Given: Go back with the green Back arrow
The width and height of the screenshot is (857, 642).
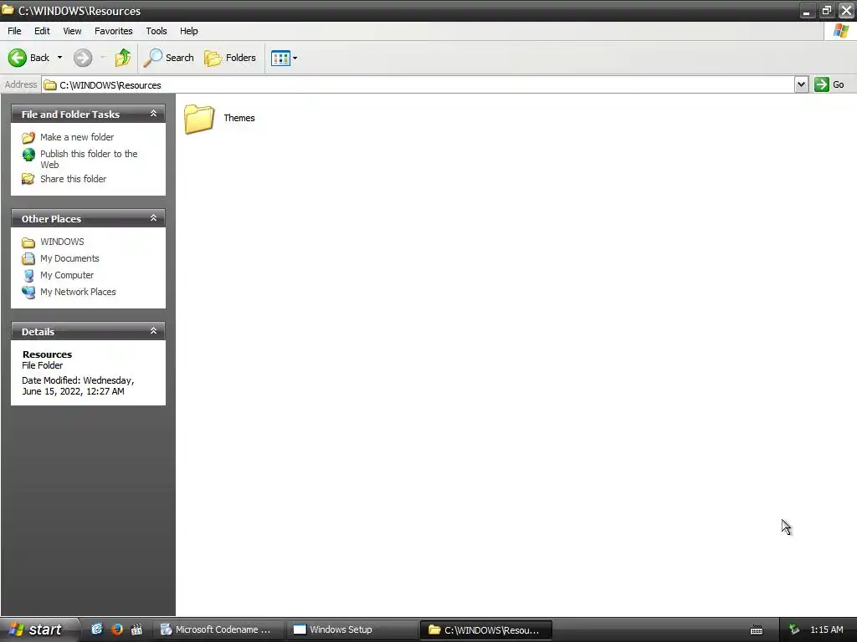Looking at the screenshot, I should pyautogui.click(x=28, y=58).
